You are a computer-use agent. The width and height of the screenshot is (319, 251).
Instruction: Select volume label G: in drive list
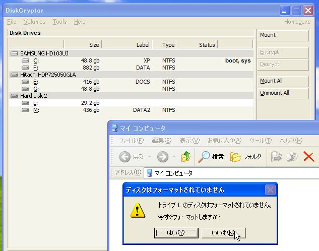pos(36,89)
